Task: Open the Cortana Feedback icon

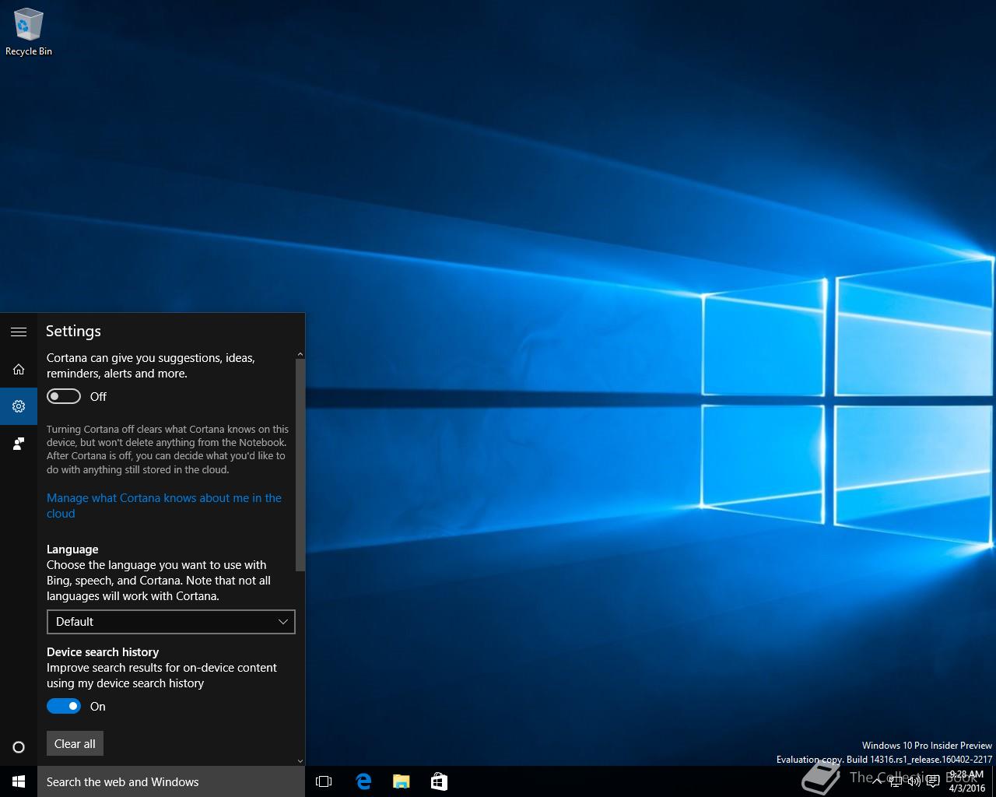Action: tap(19, 444)
